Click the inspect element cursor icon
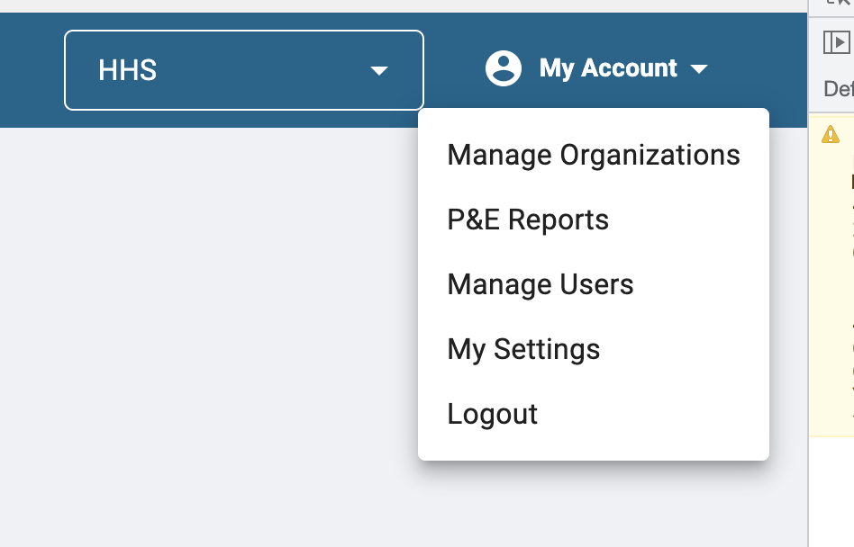Screen dimensions: 854x547 (842, 4)
